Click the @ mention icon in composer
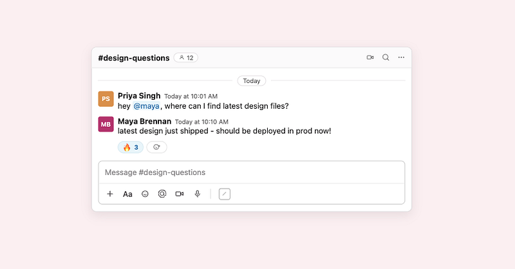 click(162, 194)
